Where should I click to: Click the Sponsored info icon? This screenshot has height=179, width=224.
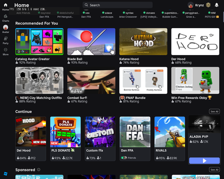39,170
